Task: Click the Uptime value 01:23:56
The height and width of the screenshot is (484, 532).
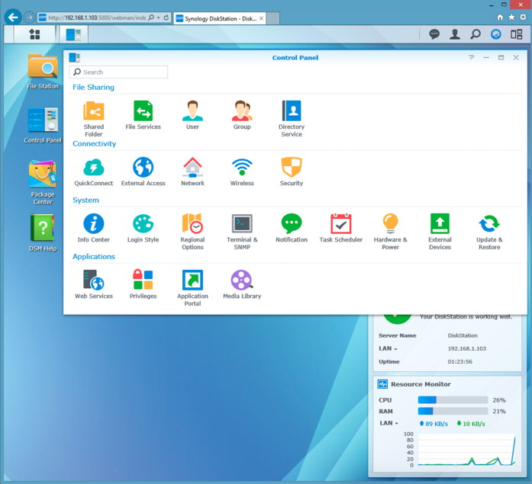Action: 459,361
